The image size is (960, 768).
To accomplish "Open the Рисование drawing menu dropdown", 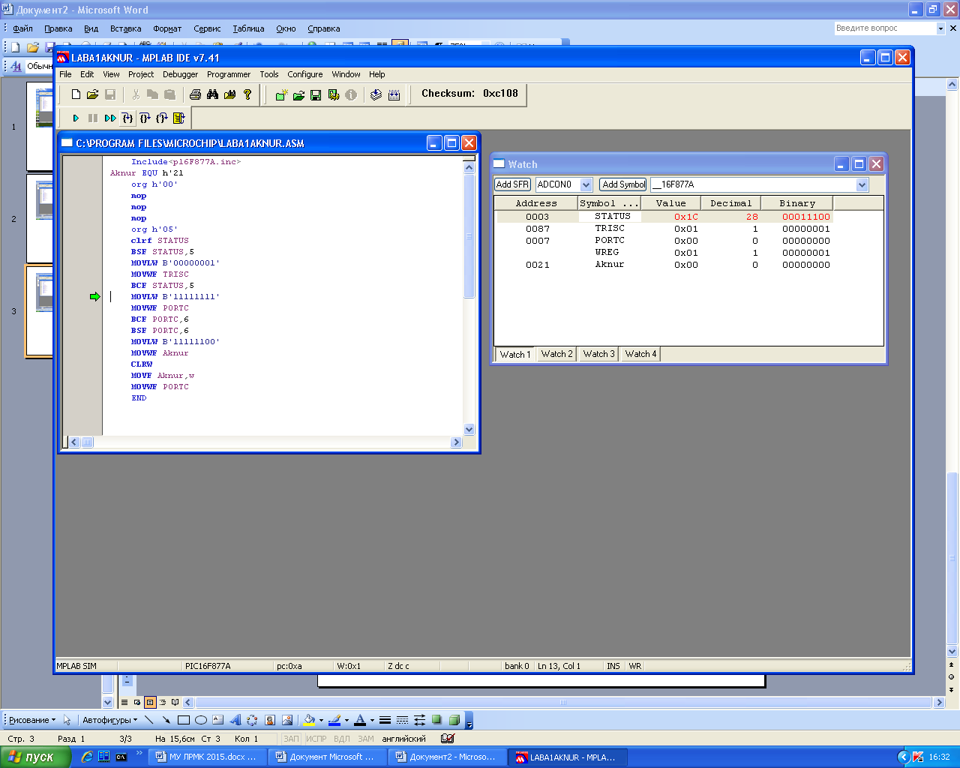I will pyautogui.click(x=31, y=720).
